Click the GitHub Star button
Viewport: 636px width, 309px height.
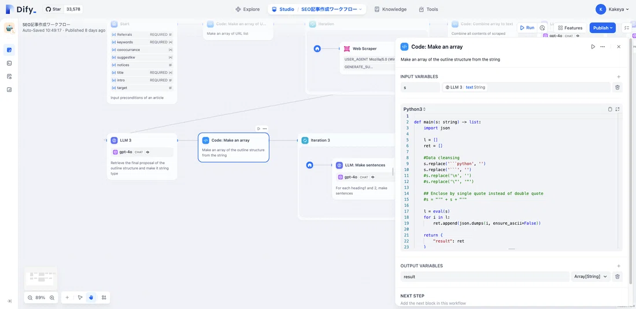pos(54,9)
